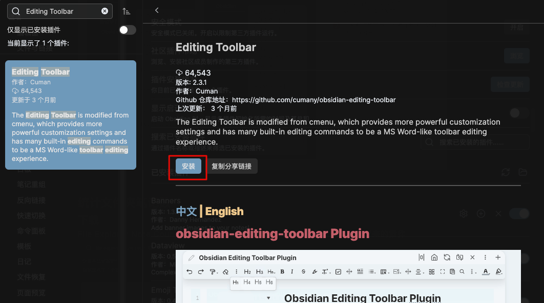Open the H1-H6 heading dropdown in the preview
Viewport: 544px width, 303px height.
(270, 272)
